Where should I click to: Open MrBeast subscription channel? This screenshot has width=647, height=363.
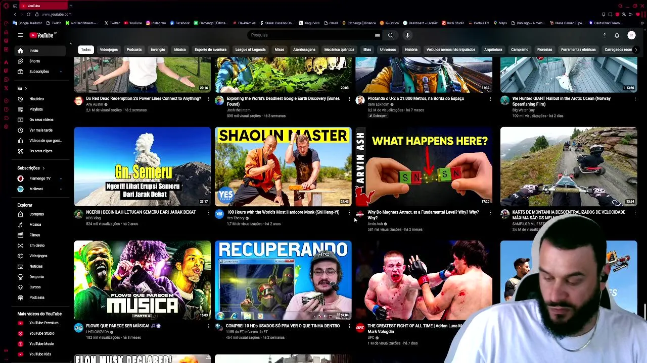coord(40,189)
